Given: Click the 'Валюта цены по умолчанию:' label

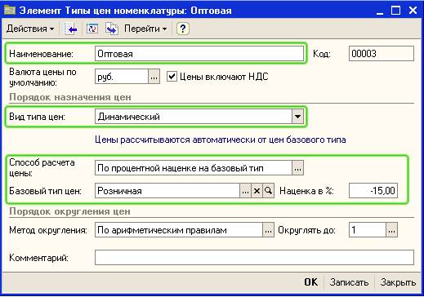Looking at the screenshot, I should (42, 77).
